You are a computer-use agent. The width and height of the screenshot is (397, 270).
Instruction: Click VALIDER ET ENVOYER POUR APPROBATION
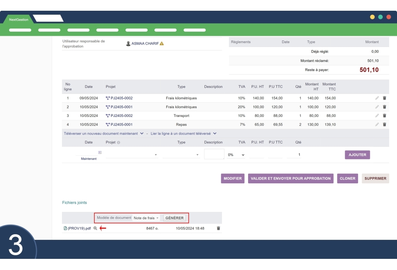(x=291, y=178)
